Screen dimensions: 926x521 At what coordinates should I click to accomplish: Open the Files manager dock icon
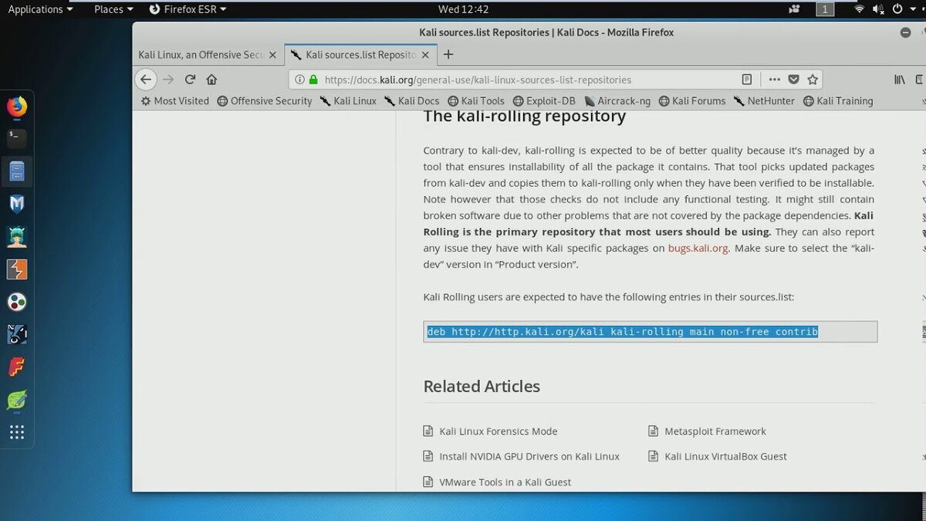(x=17, y=171)
